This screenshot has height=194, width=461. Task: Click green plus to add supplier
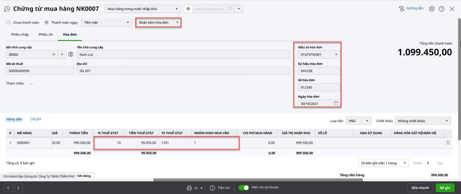54,54
